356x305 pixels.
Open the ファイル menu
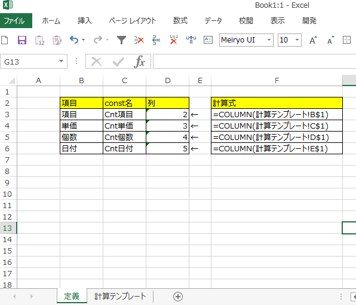pyautogui.click(x=16, y=21)
